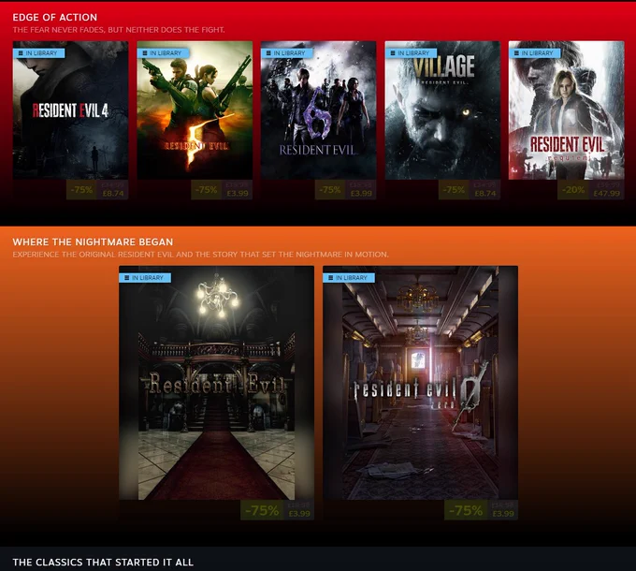The image size is (636, 571).
Task: Click In Library badge on Resident Evil Zero
Action: [x=349, y=278]
